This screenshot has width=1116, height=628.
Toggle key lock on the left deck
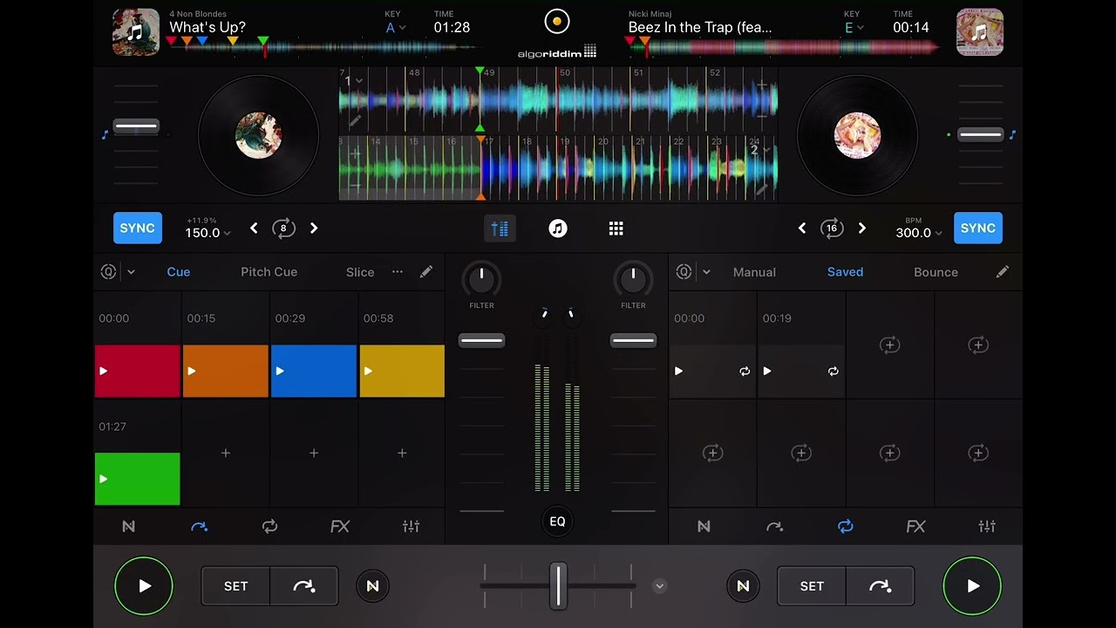[x=105, y=135]
